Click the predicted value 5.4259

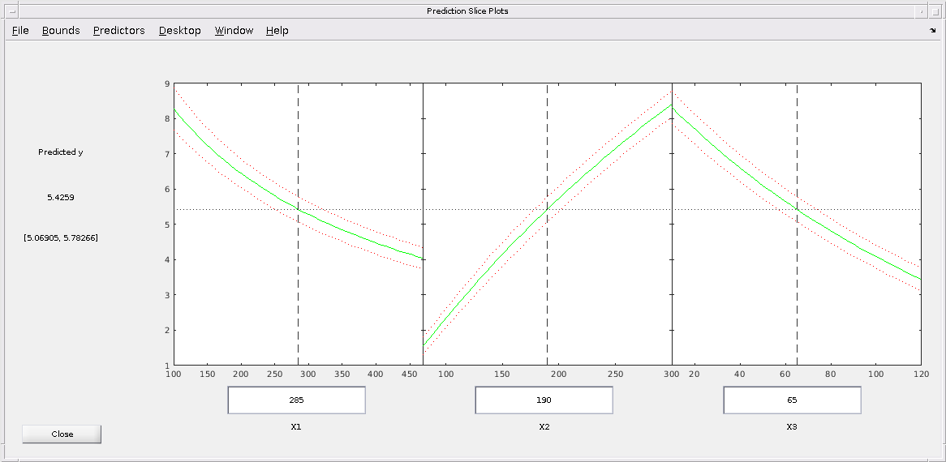coord(61,197)
